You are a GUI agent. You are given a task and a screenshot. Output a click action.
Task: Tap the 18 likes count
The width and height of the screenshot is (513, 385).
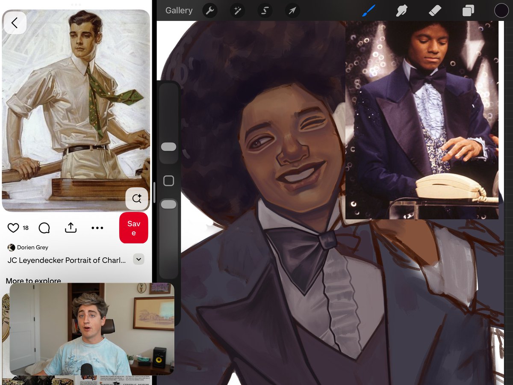coord(26,228)
